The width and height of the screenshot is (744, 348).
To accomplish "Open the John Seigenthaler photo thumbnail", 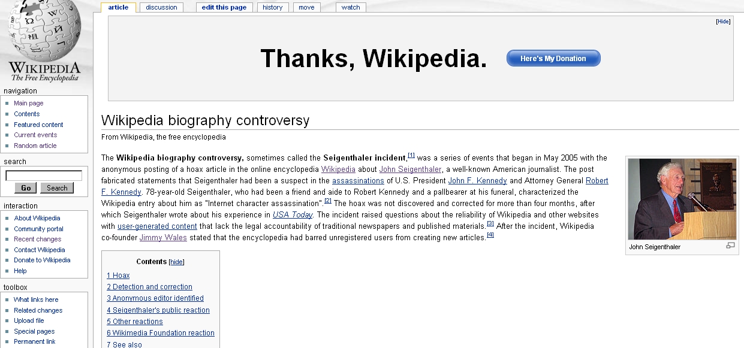I will (682, 199).
